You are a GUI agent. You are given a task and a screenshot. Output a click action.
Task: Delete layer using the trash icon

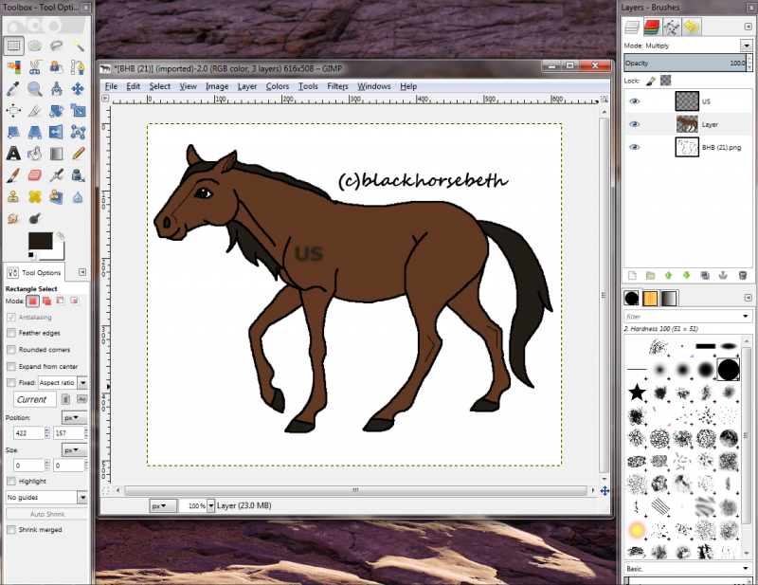point(743,275)
